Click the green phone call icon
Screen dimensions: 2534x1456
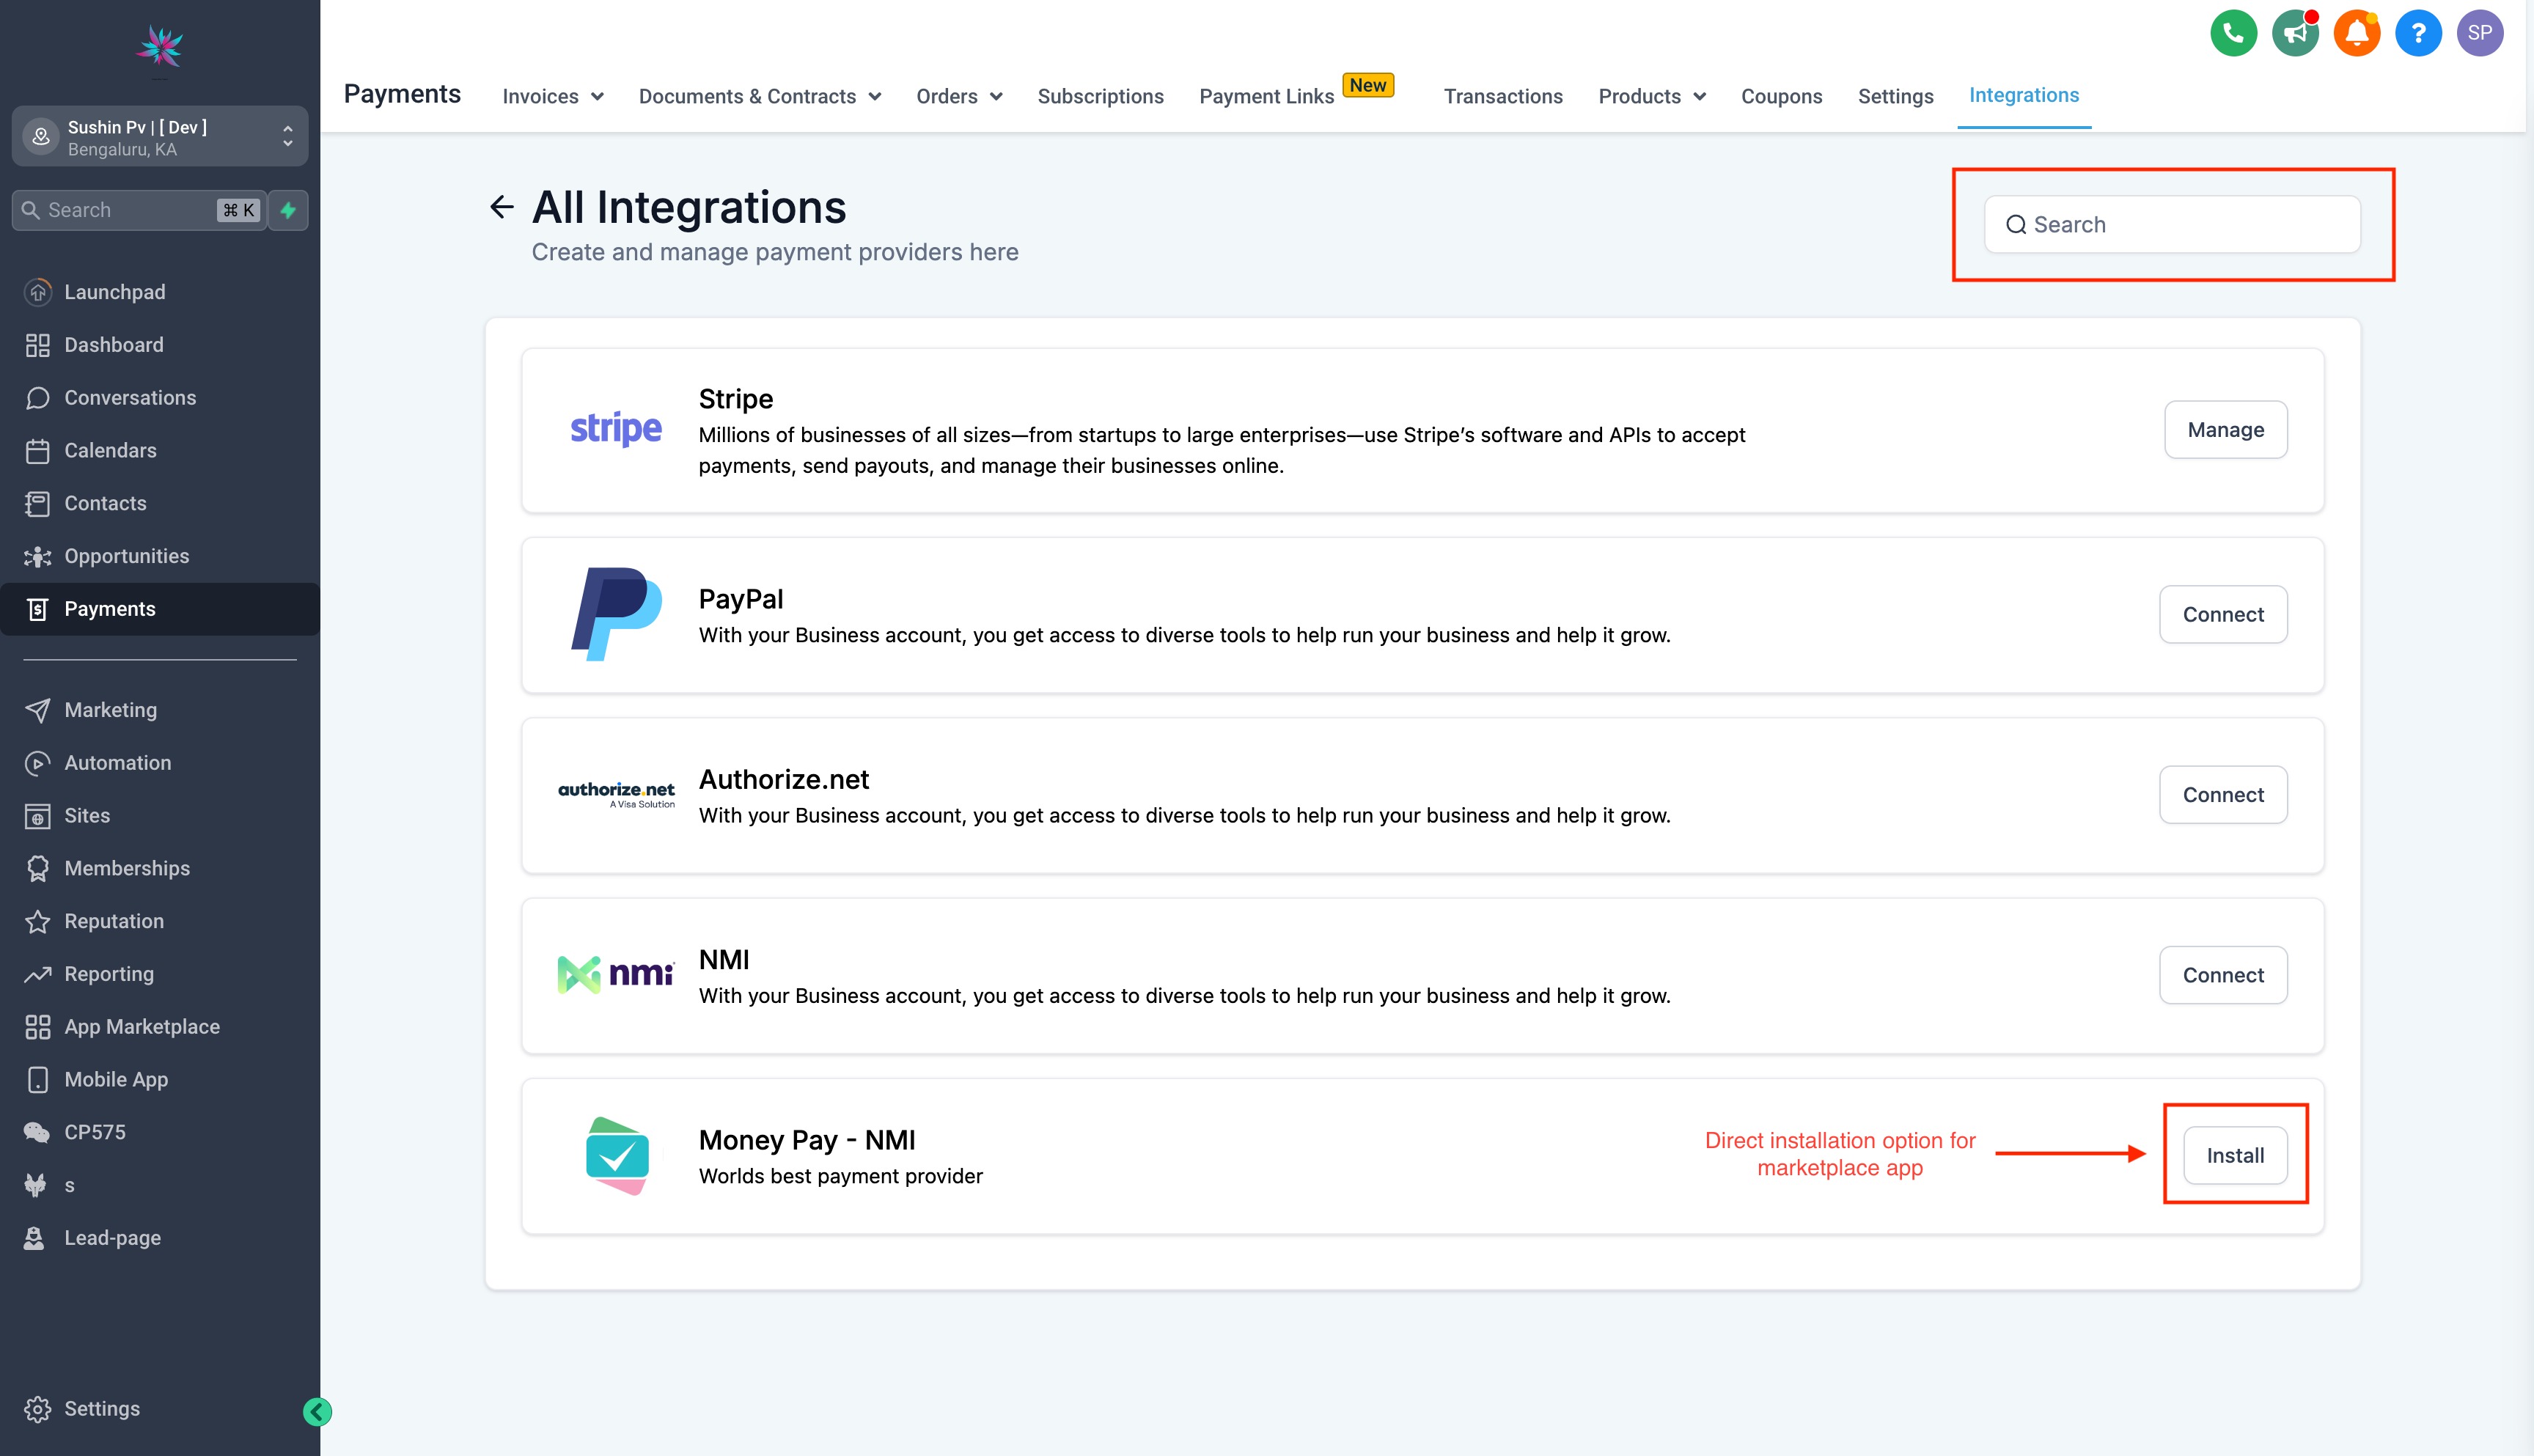coord(2233,33)
